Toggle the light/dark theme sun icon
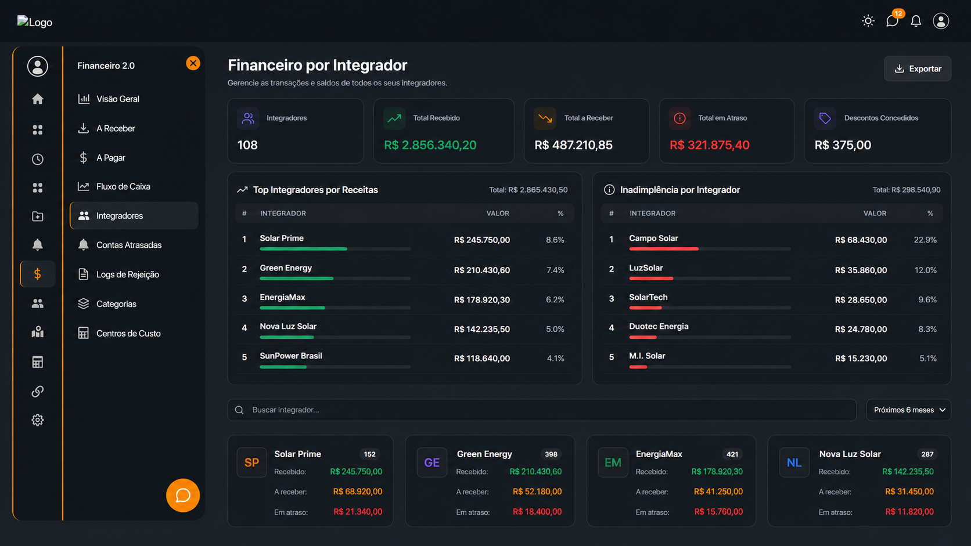The width and height of the screenshot is (971, 546). (x=868, y=21)
